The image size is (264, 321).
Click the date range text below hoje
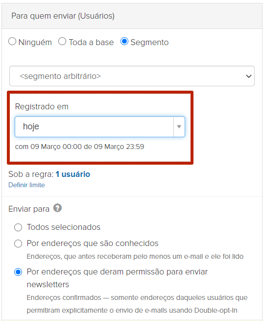[80, 147]
